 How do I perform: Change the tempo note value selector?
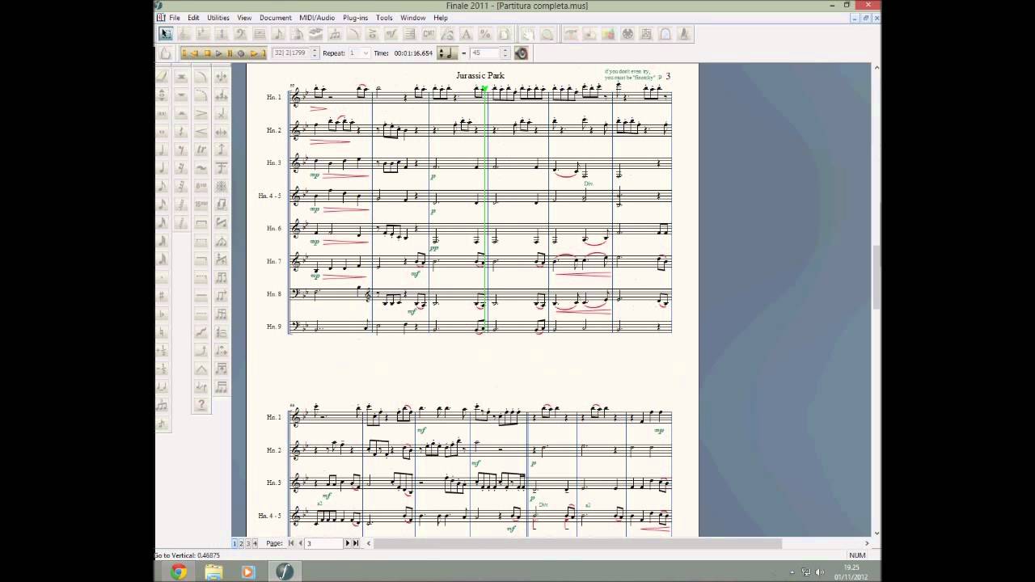pos(447,53)
